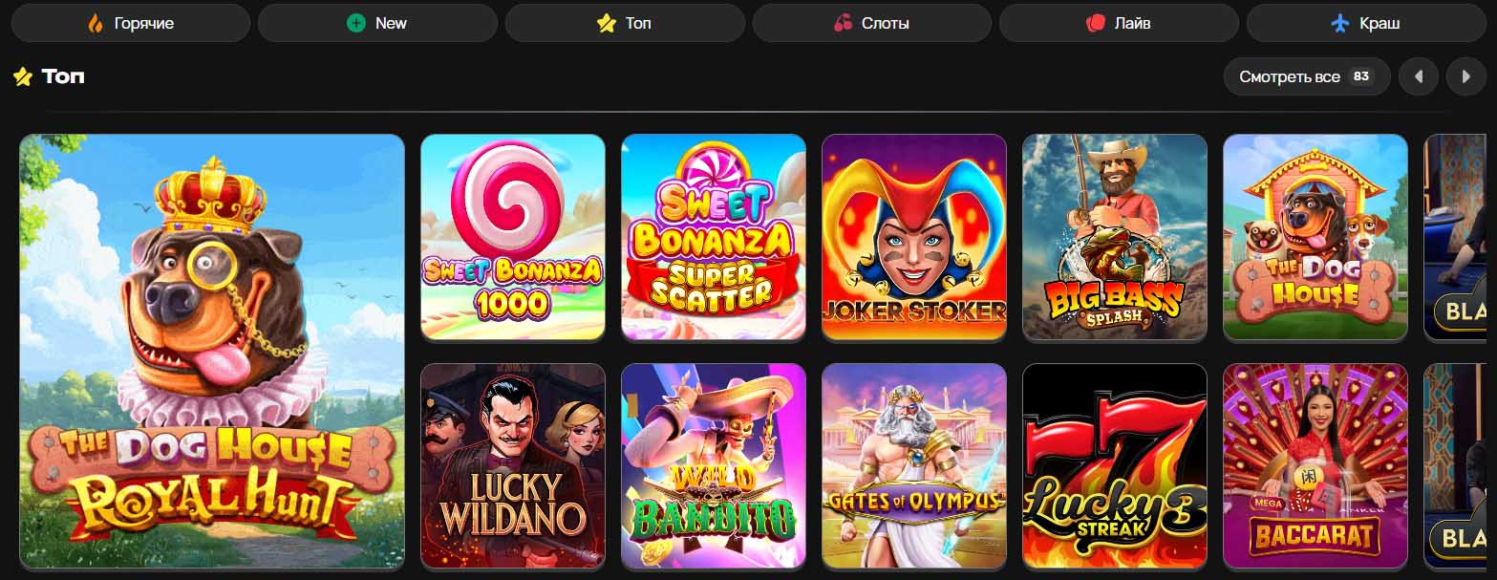
Task: Play the Joker Stoker slot
Action: pos(914,237)
